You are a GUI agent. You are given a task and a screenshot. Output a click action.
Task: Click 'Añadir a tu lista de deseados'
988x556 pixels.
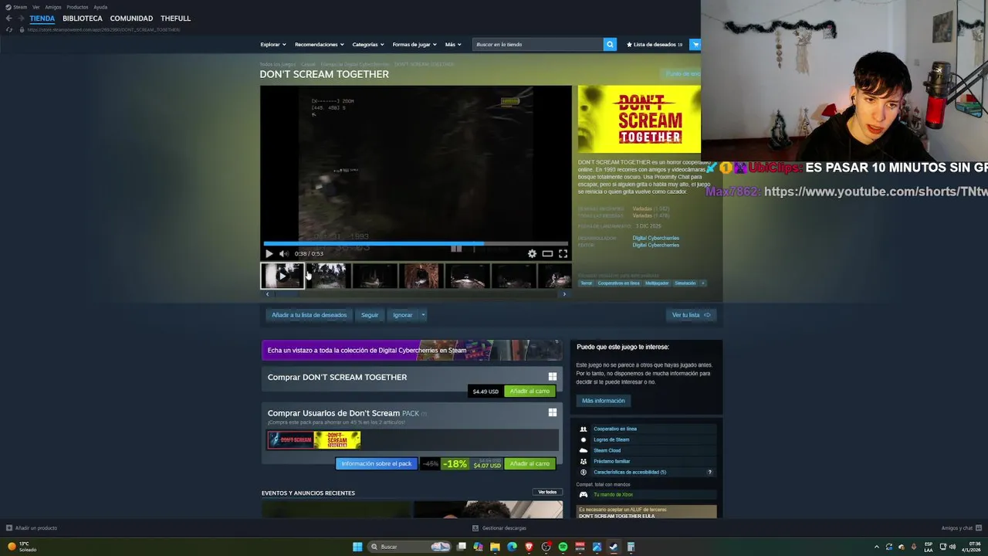point(309,315)
